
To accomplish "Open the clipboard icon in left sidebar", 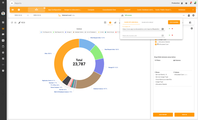I will tap(3, 47).
